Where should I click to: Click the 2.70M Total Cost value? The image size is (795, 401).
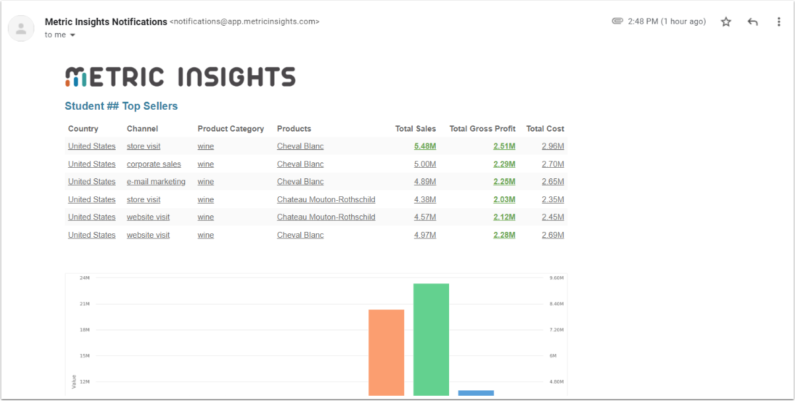click(x=553, y=164)
